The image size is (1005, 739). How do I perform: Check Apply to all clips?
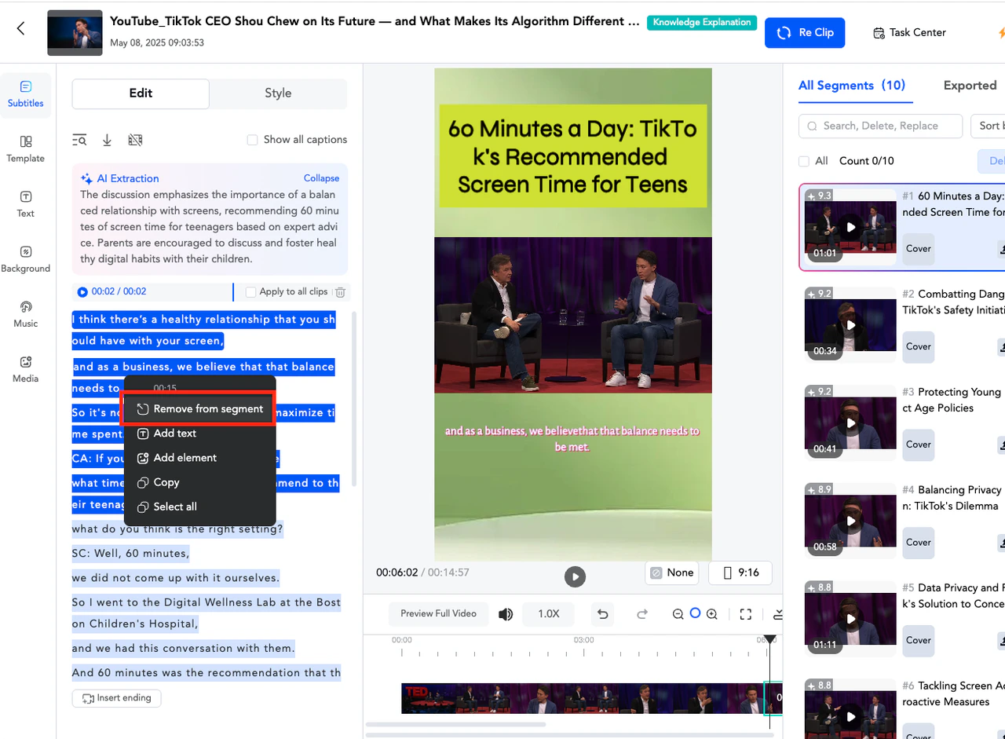click(251, 292)
